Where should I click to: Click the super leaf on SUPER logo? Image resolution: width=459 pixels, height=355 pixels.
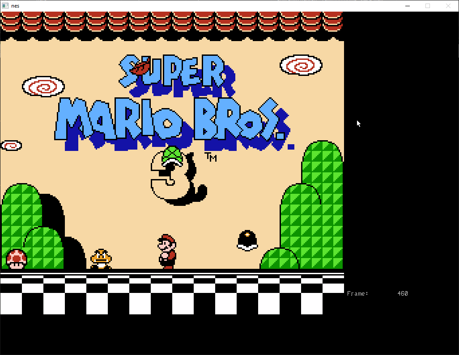[140, 67]
